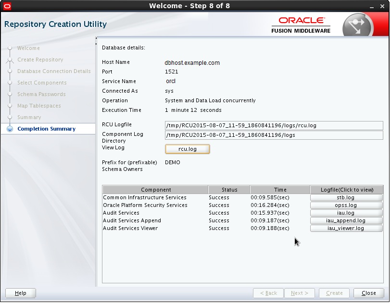This screenshot has height=303, width=391.
Task: Click the disabled Create button
Action: tap(334, 293)
